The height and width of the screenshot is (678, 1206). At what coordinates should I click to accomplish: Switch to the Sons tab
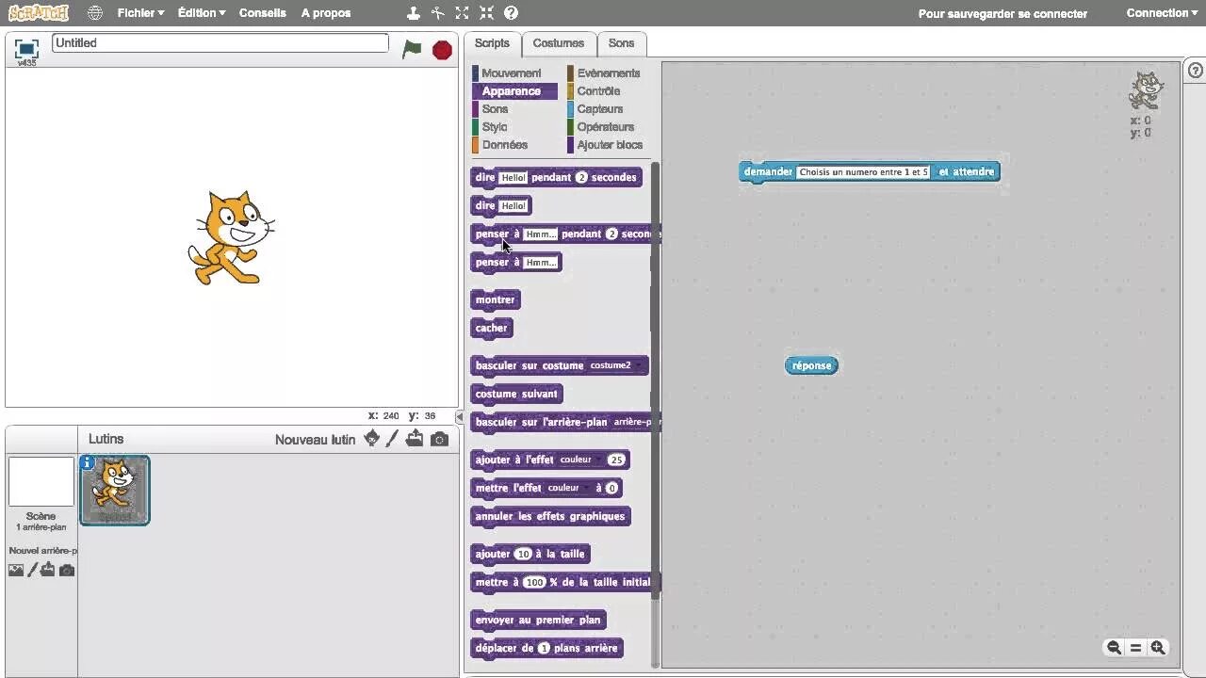[622, 43]
